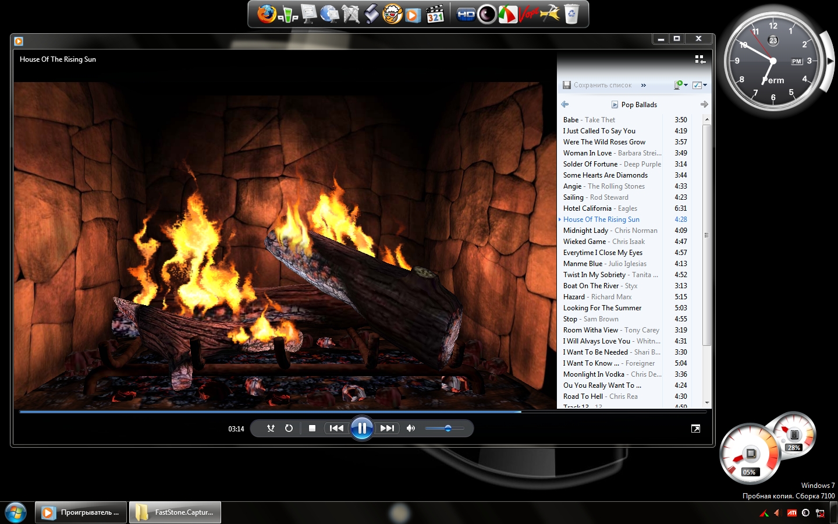838x524 pixels.
Task: Open the Recycle Bin in dock
Action: click(x=571, y=14)
